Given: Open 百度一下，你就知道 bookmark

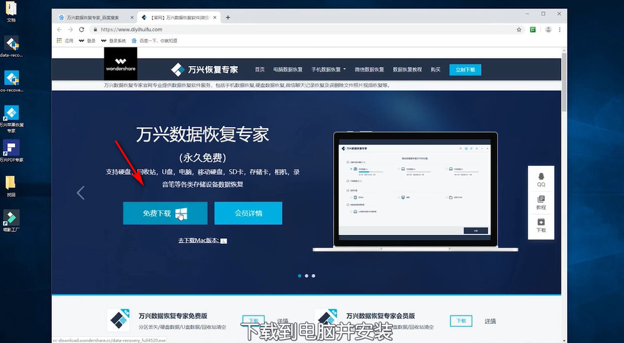Looking at the screenshot, I should (154, 41).
